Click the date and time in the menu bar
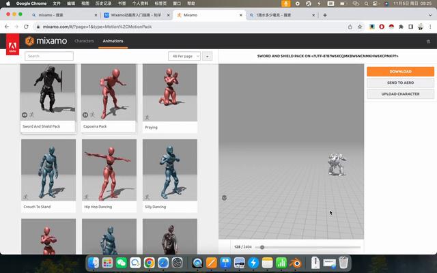This screenshot has height=273, width=437. click(x=412, y=3)
